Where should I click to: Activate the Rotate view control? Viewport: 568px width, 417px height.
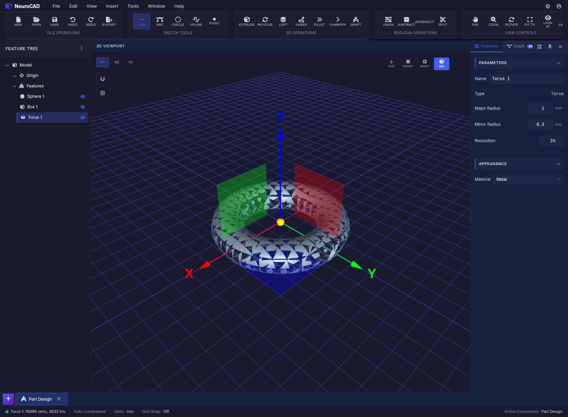[511, 21]
